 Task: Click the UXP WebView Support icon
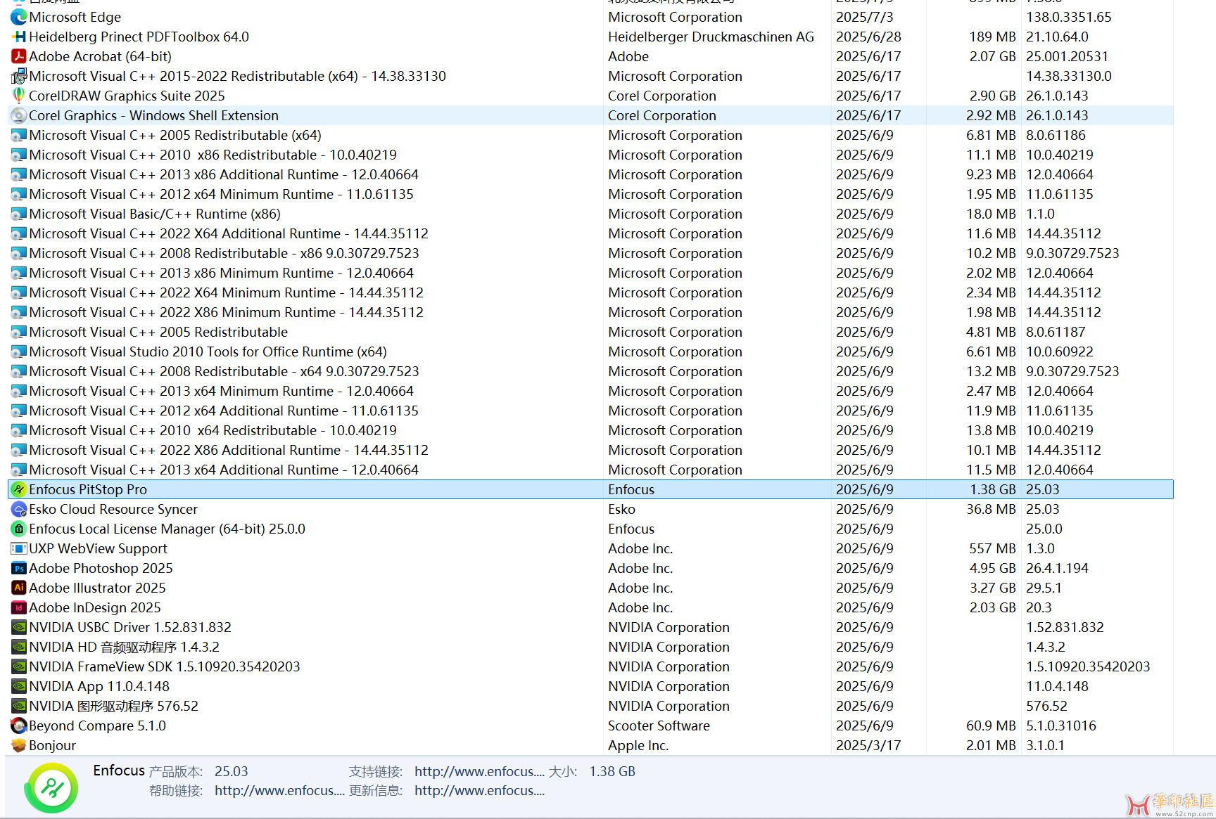tap(19, 548)
